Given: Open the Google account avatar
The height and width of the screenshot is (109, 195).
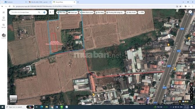Looking at the screenshot, I should pyautogui.click(x=190, y=12).
